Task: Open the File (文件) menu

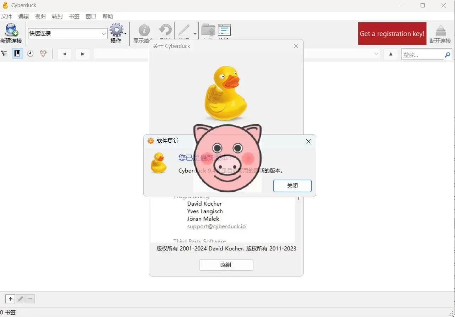Action: pyautogui.click(x=7, y=16)
